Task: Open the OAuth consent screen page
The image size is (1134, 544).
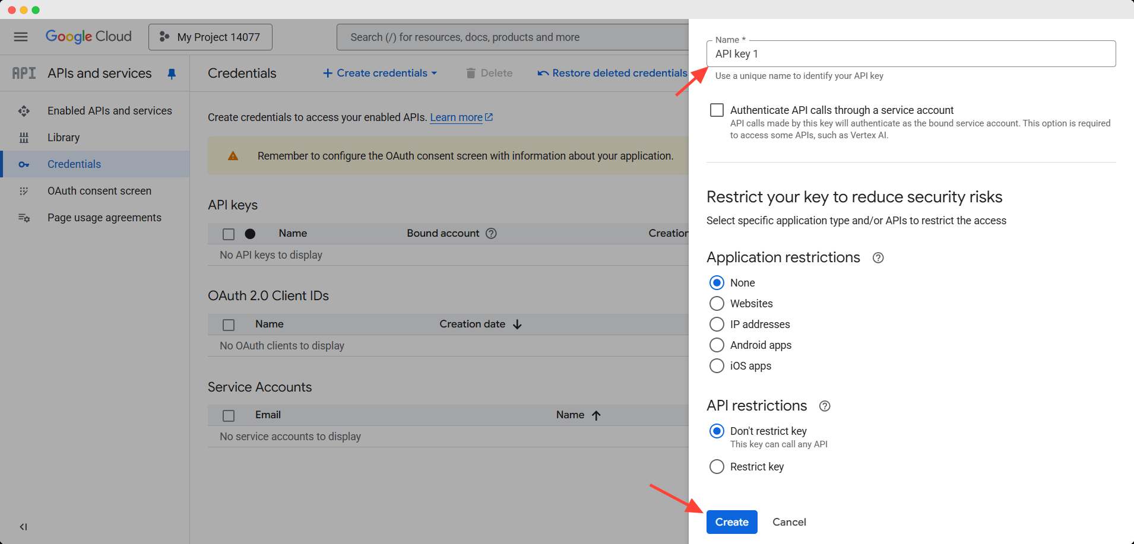Action: (99, 190)
